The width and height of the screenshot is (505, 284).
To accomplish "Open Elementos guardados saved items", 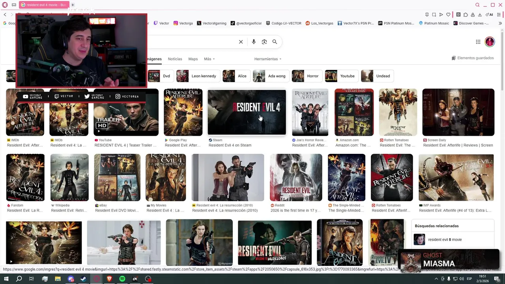I will [x=473, y=58].
